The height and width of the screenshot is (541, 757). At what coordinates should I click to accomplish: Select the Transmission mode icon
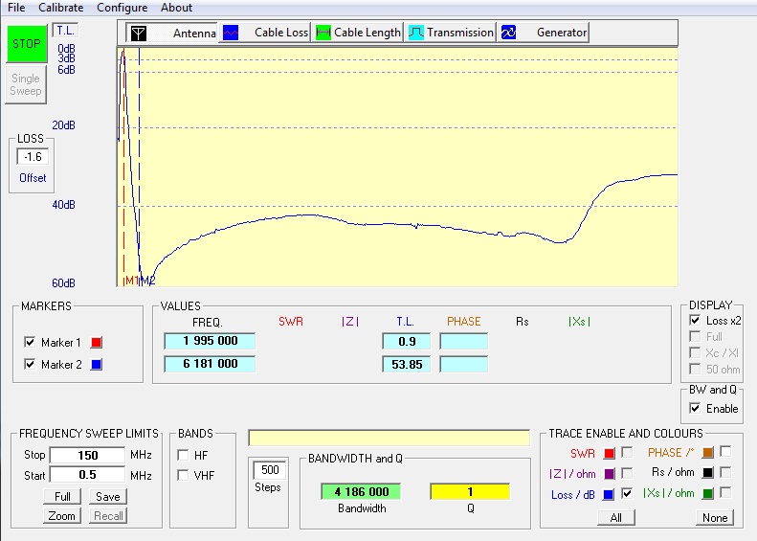pyautogui.click(x=416, y=33)
